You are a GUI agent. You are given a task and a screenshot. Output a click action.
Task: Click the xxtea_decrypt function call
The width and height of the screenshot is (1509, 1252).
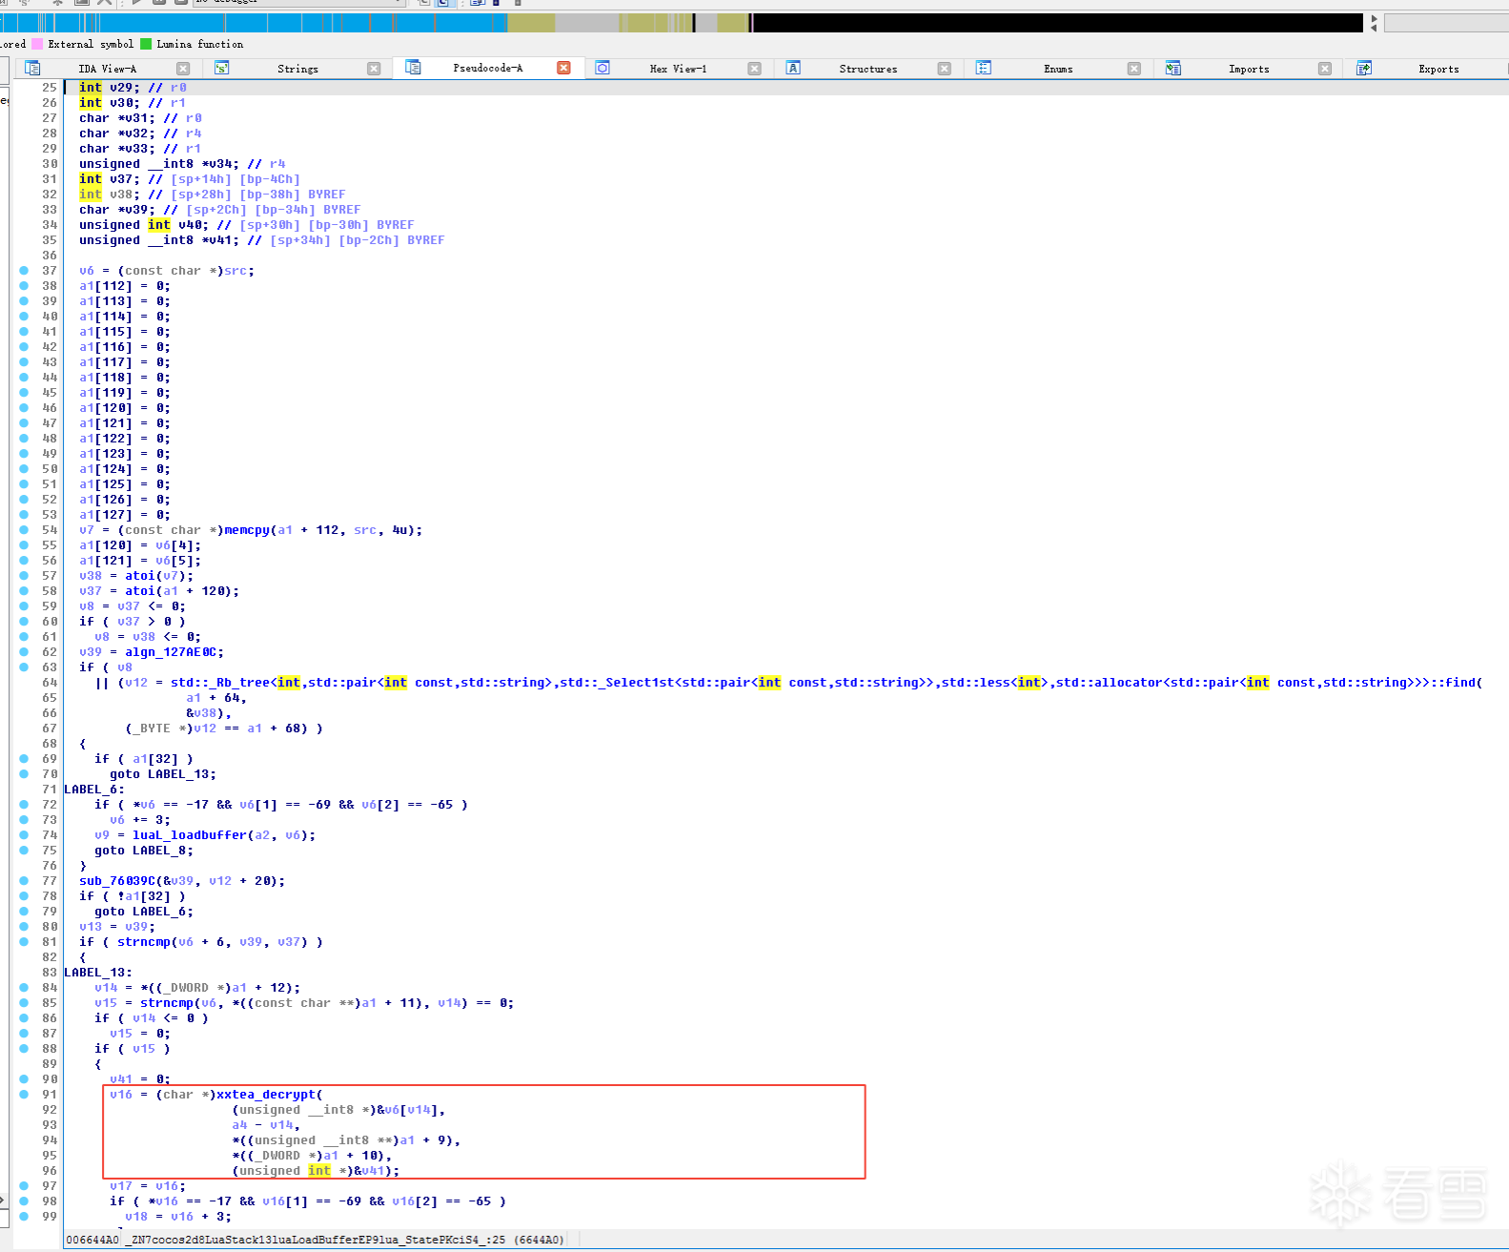tap(266, 1095)
